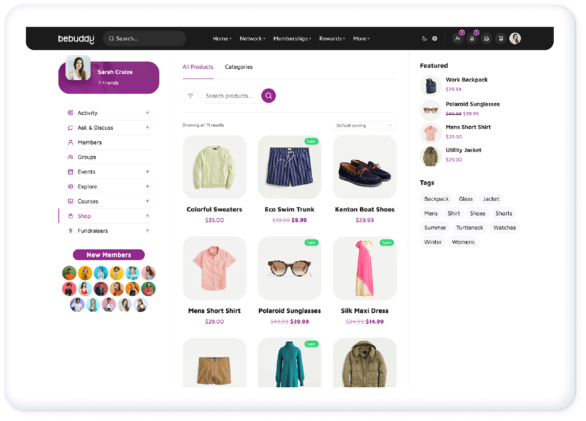Open the messages envelope icon

click(486, 38)
